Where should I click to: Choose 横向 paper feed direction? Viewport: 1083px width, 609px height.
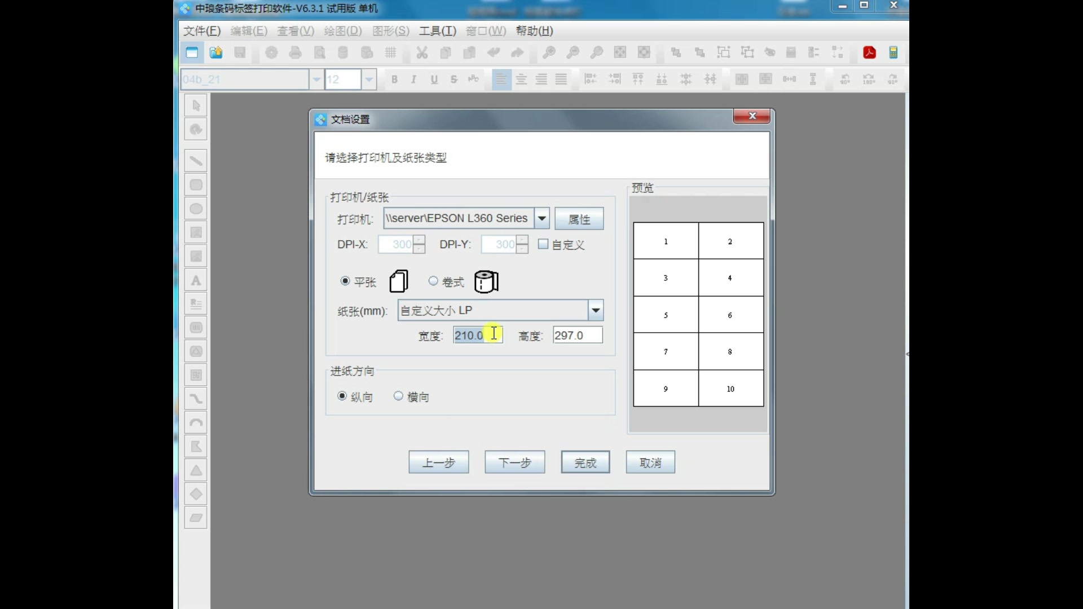[398, 396]
